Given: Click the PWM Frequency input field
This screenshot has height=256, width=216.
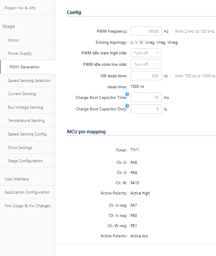Looking at the screenshot, I should pyautogui.click(x=146, y=31).
